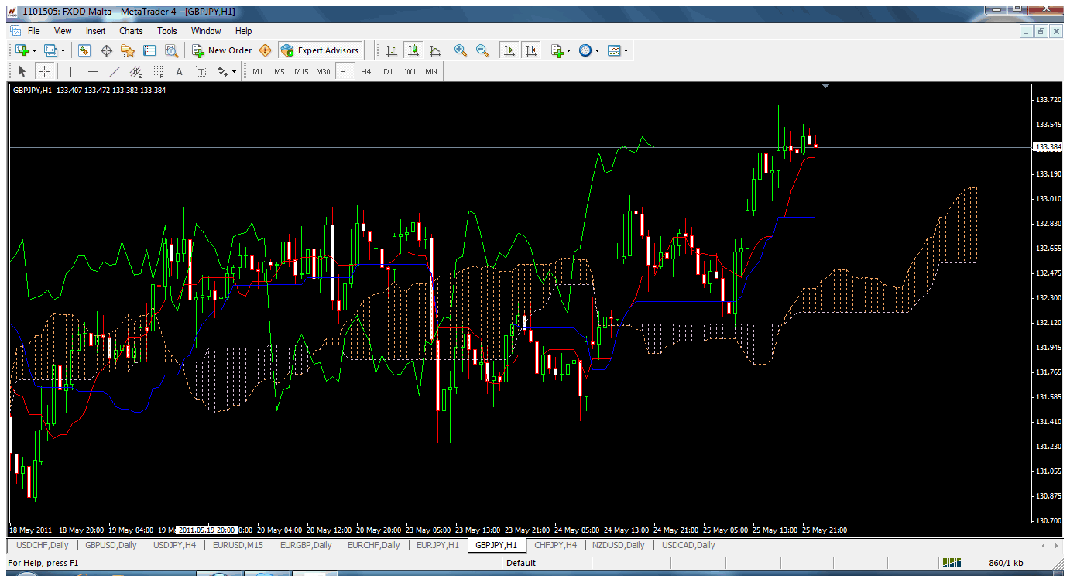
Task: Open the Profiles toolbar icon
Action: [x=51, y=50]
